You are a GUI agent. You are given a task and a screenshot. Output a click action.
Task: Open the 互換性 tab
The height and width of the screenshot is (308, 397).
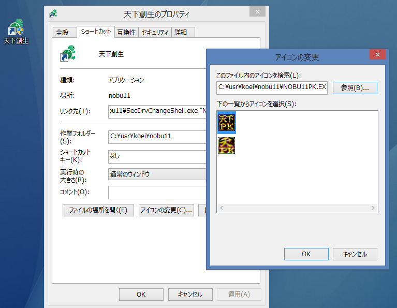(x=126, y=32)
